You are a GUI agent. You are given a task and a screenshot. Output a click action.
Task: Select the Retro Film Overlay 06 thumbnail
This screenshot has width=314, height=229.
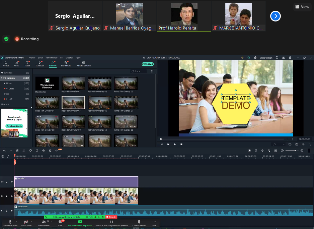(x=99, y=102)
